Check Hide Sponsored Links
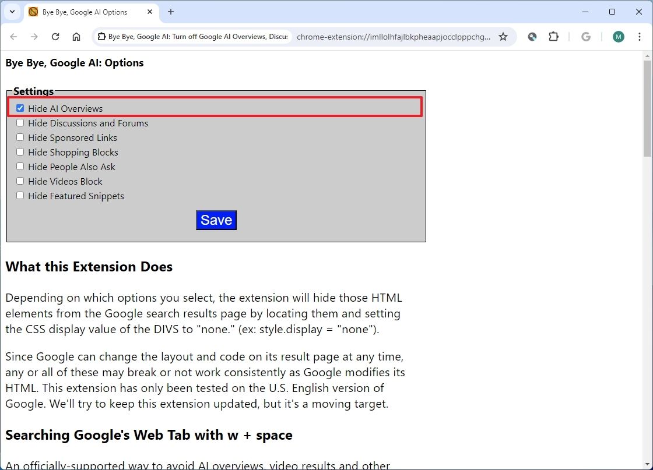The height and width of the screenshot is (470, 653). pos(20,137)
